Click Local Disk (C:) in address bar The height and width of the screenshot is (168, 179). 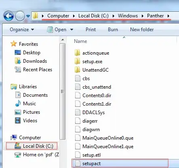pos(93,16)
